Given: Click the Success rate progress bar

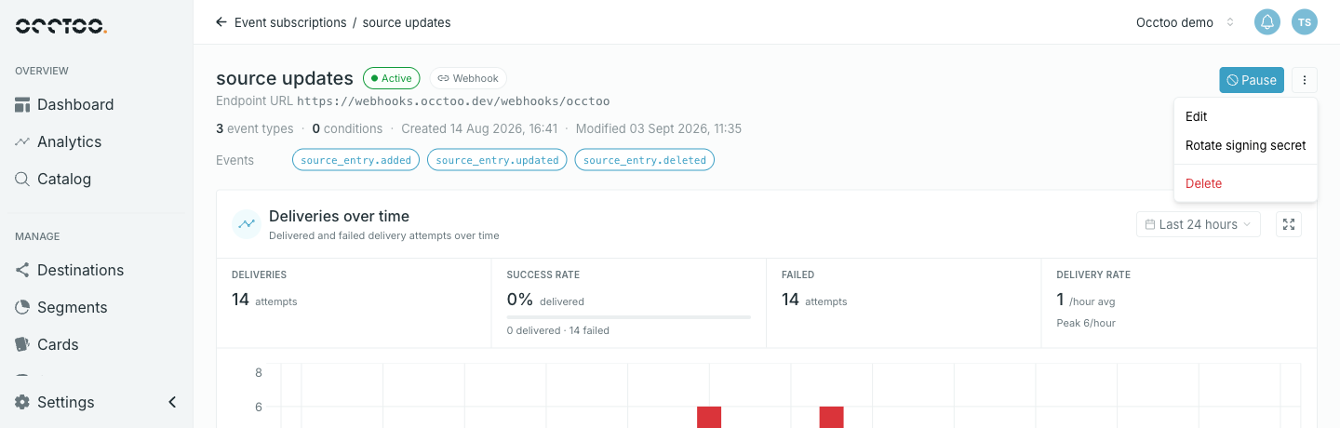Looking at the screenshot, I should (x=629, y=317).
